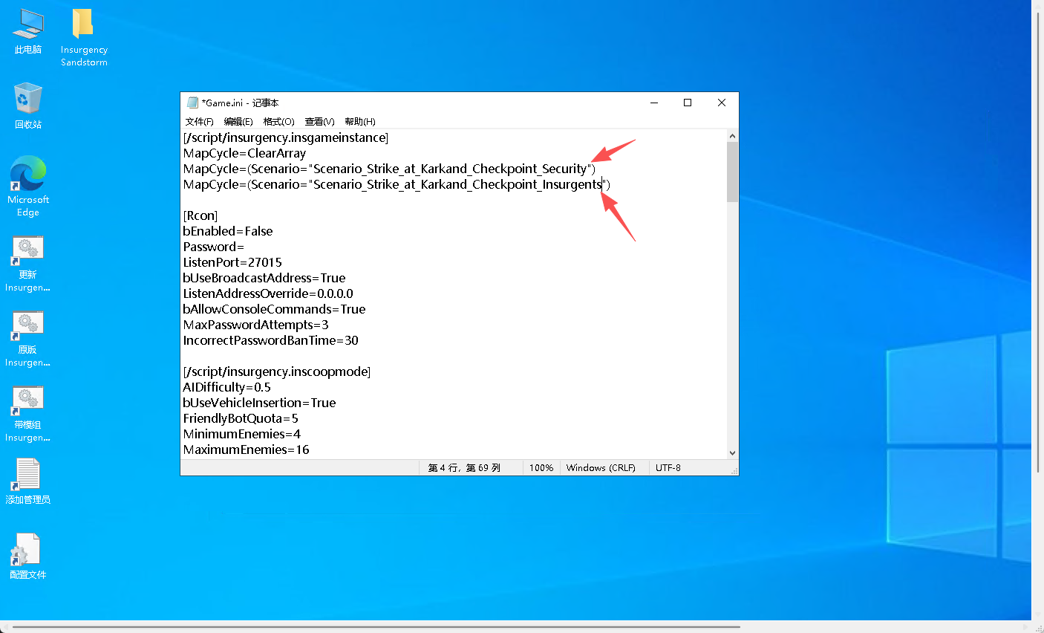Click the Notepad icon in the title bar
1044x633 pixels.
192,103
